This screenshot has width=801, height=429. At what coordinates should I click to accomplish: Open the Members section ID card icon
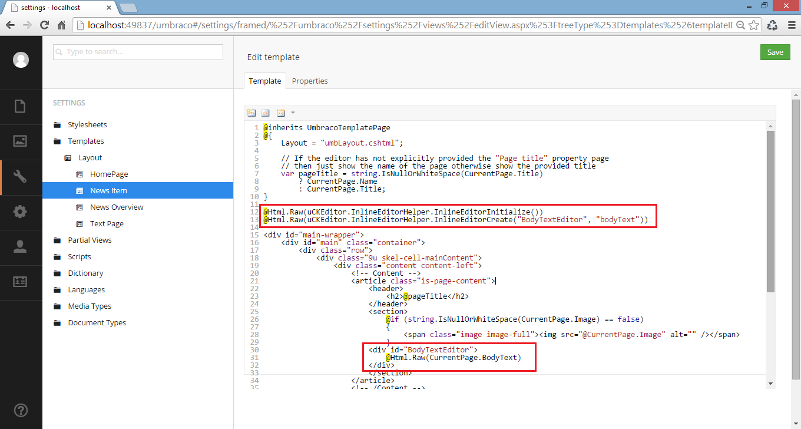pos(21,282)
